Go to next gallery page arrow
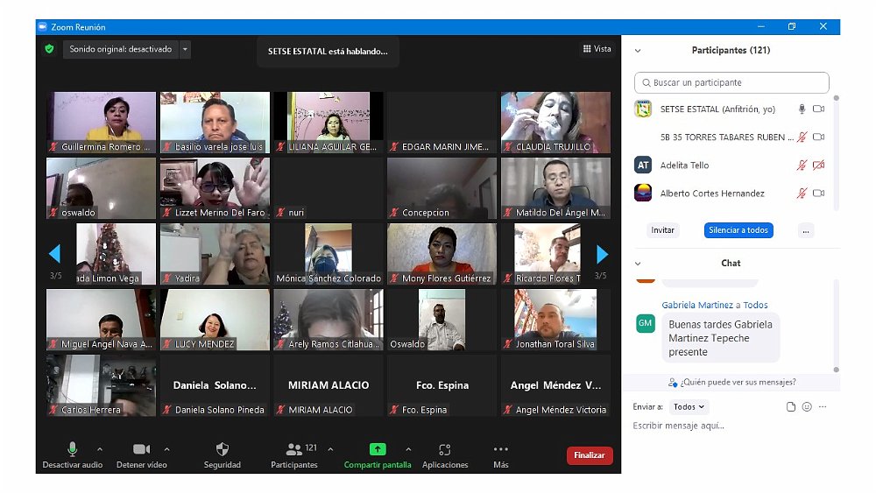Viewport: 876px width, 493px height. pos(602,254)
